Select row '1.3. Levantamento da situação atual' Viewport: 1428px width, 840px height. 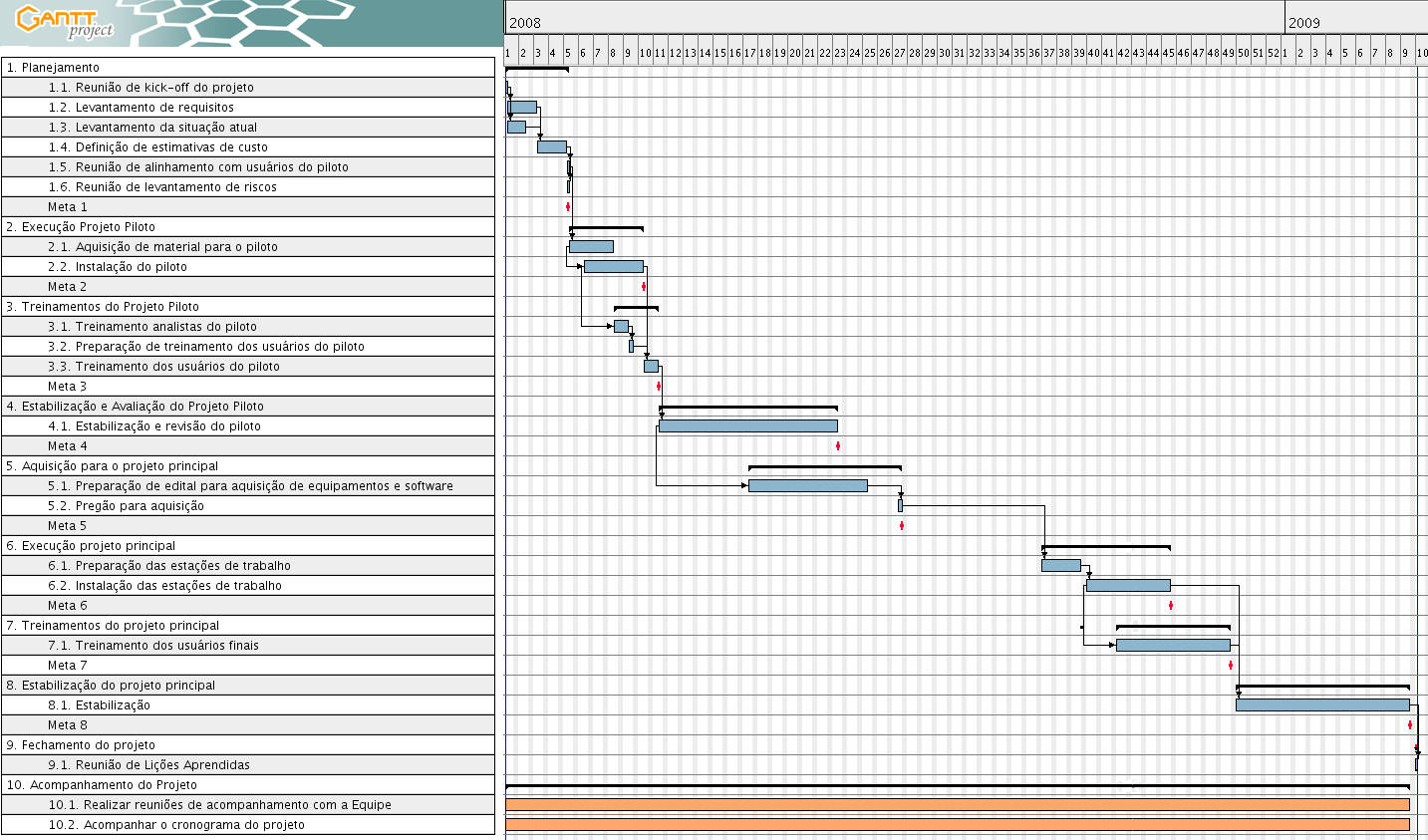pos(248,128)
